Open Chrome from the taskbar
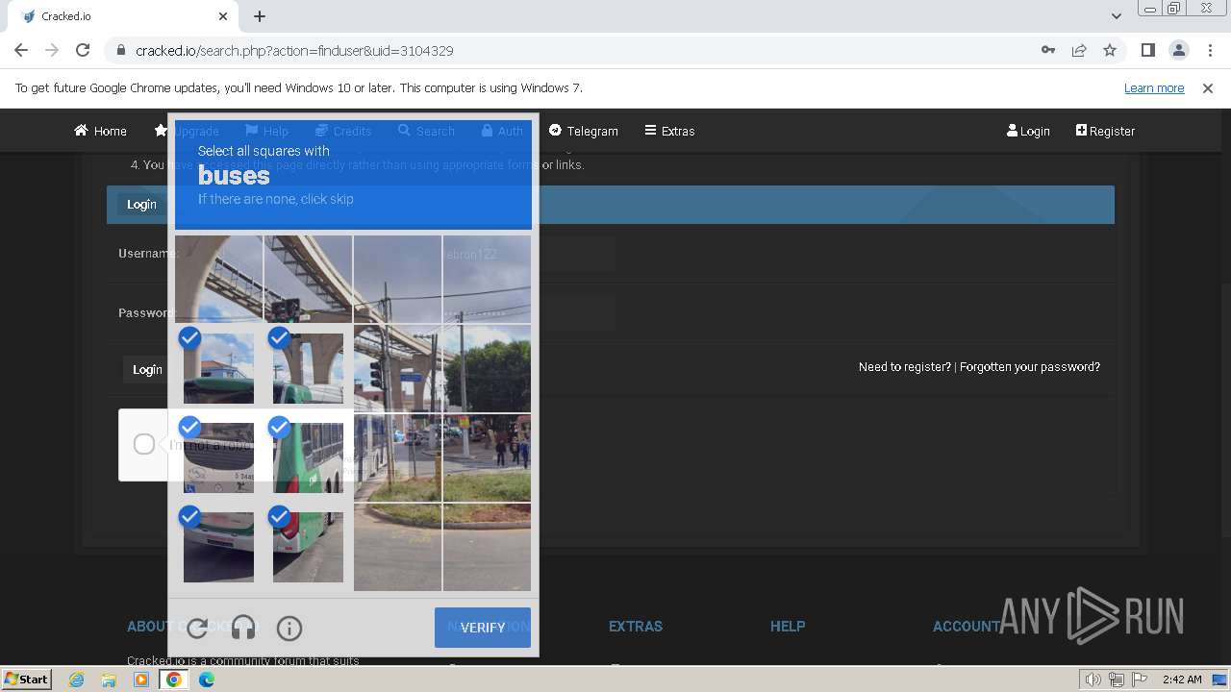 (174, 680)
